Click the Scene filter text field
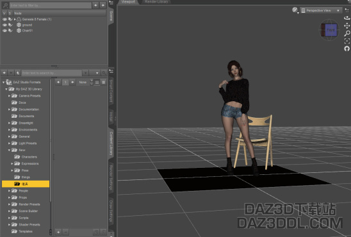The height and width of the screenshot is (237, 351). 51,5
